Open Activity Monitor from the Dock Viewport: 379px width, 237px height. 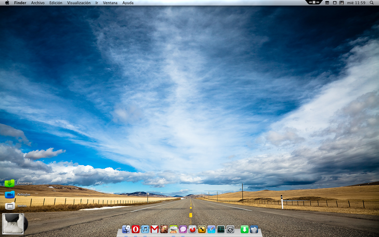pos(221,229)
